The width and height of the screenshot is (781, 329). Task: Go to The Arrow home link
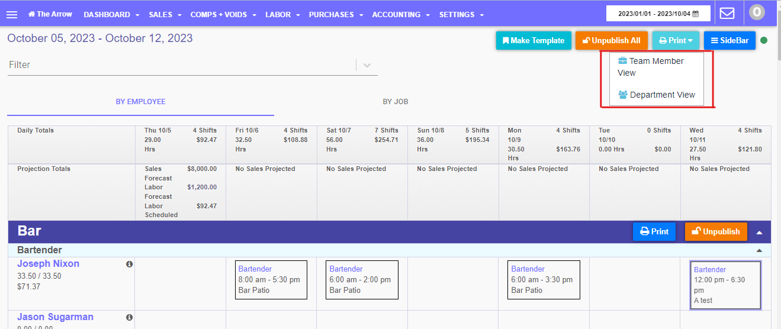[50, 14]
